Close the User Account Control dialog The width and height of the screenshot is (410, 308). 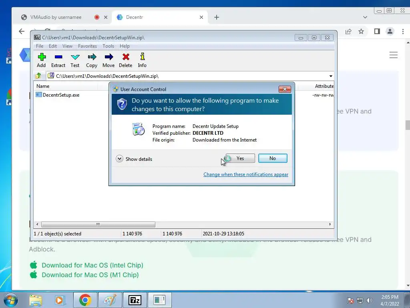point(285,89)
